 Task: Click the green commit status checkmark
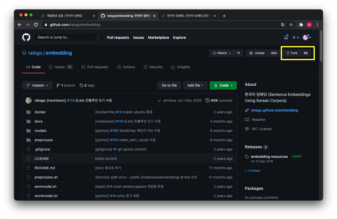click(159, 100)
